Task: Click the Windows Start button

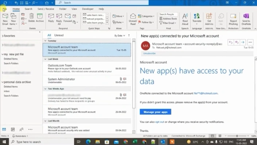Action: 4,142
